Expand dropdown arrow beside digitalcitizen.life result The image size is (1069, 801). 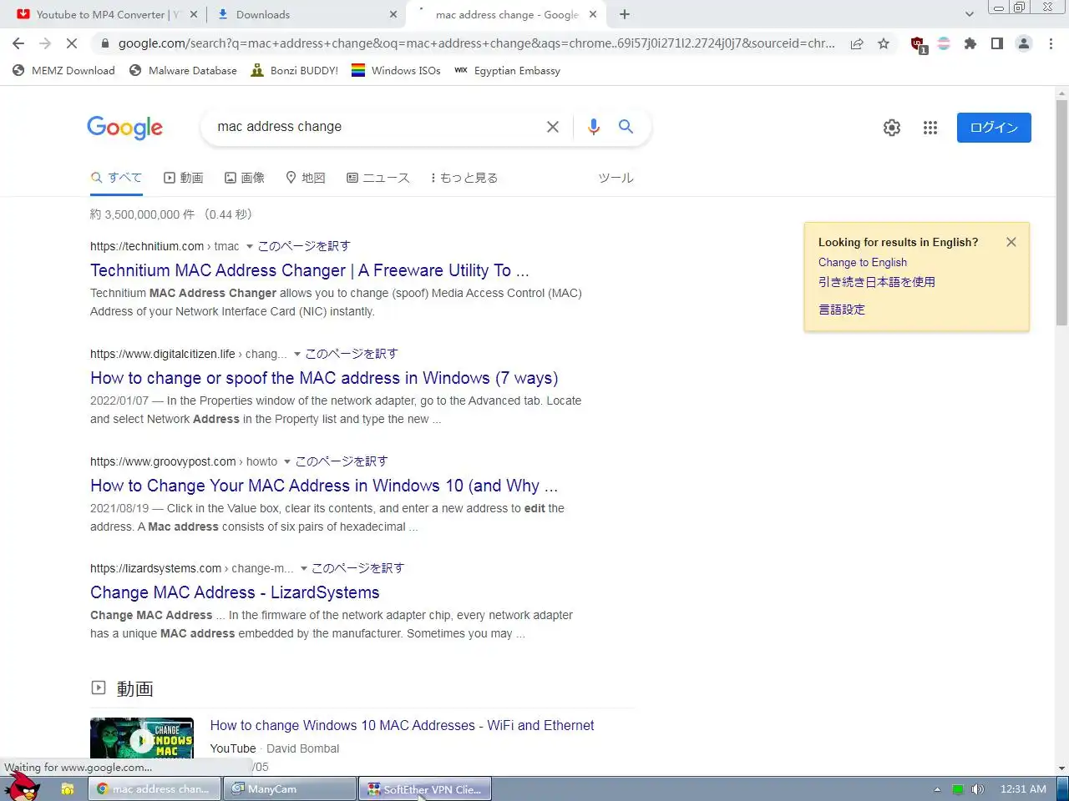(296, 354)
